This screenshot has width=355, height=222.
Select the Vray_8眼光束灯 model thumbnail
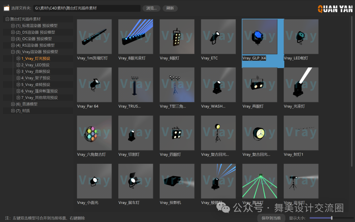(x=136, y=36)
